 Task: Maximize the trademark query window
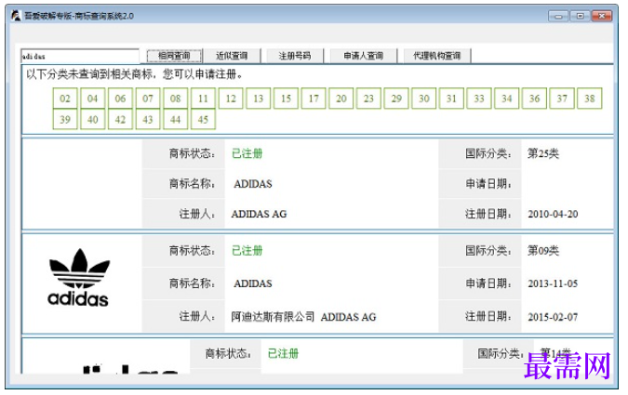point(580,16)
